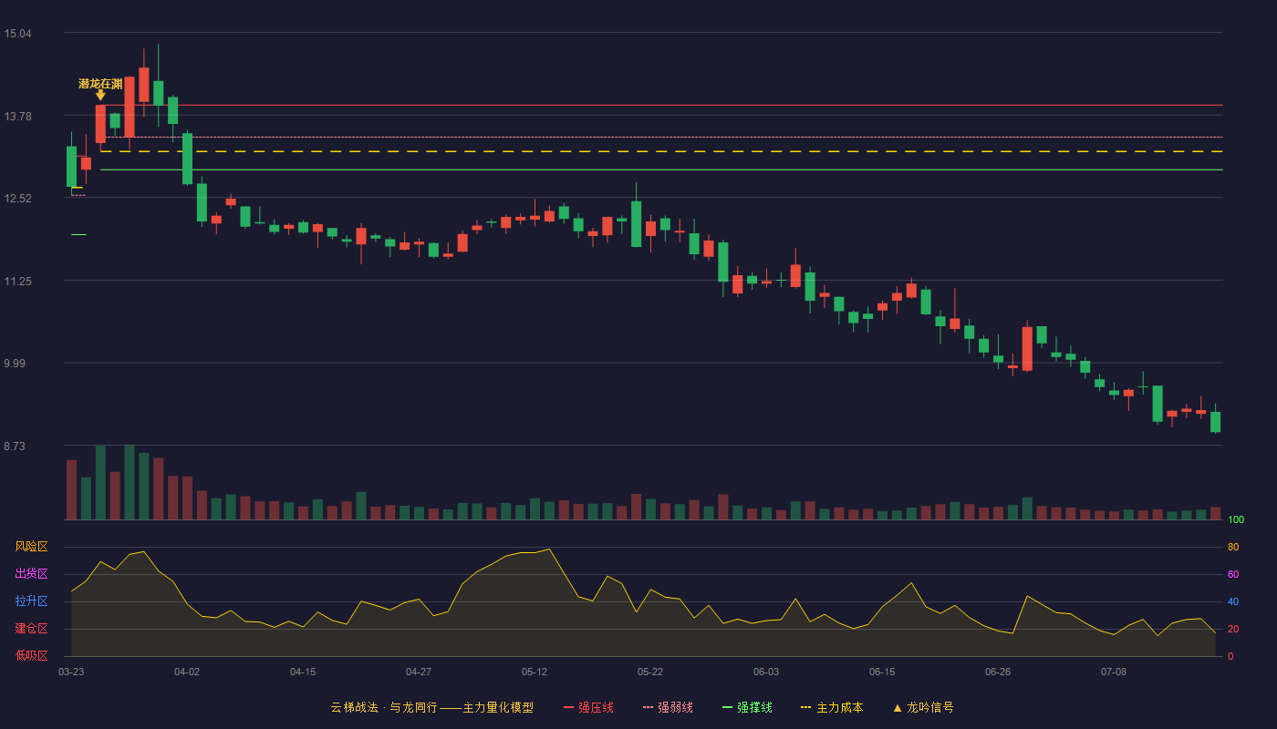Click the 12.52 price axis label

[x=17, y=199]
